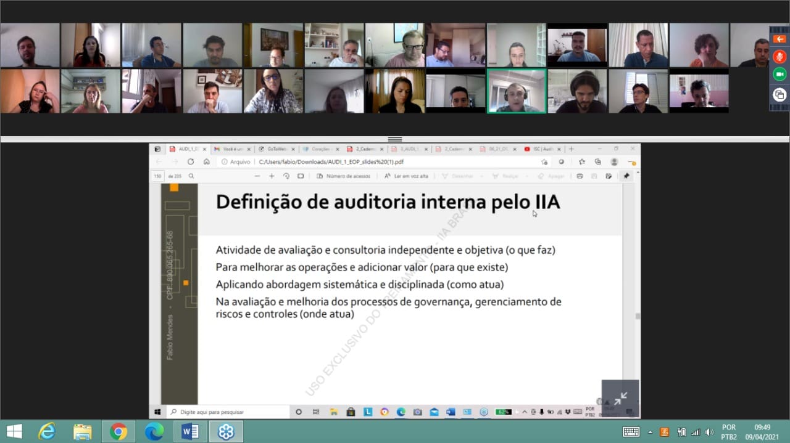Adjust the volume via speaker icon

[709, 432]
